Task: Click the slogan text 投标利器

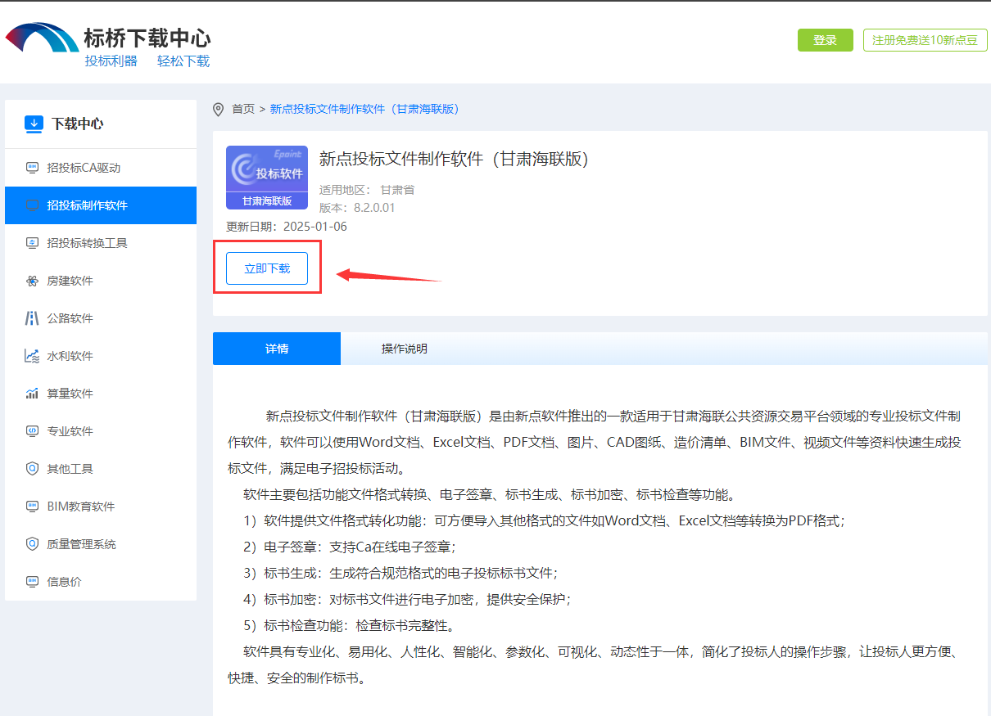Action: tap(111, 61)
